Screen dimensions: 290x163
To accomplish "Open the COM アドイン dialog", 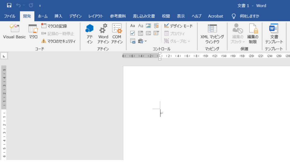I will [x=117, y=34].
